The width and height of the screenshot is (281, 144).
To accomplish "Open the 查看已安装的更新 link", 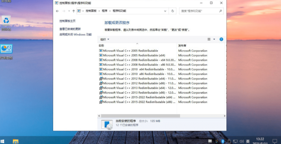I will [70, 29].
